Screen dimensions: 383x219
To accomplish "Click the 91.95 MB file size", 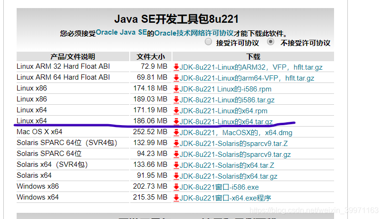I will pos(152,175).
